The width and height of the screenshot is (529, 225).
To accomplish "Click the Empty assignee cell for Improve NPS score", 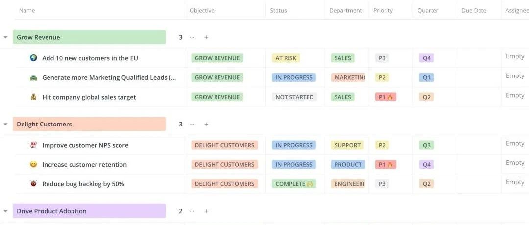I will click(x=515, y=143).
